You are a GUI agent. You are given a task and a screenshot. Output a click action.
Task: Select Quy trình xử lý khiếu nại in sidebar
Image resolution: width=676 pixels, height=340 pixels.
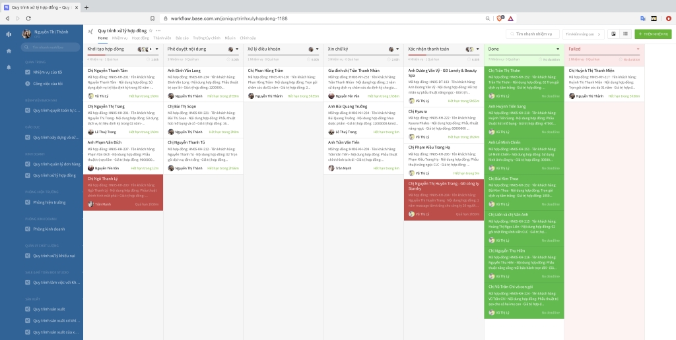tap(54, 255)
